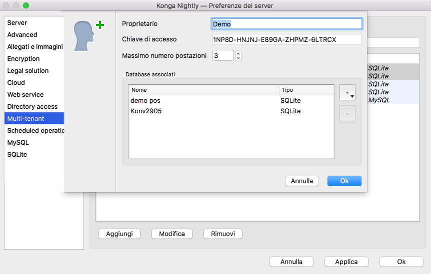Open the Server preferences section
431x274 pixels.
click(17, 23)
